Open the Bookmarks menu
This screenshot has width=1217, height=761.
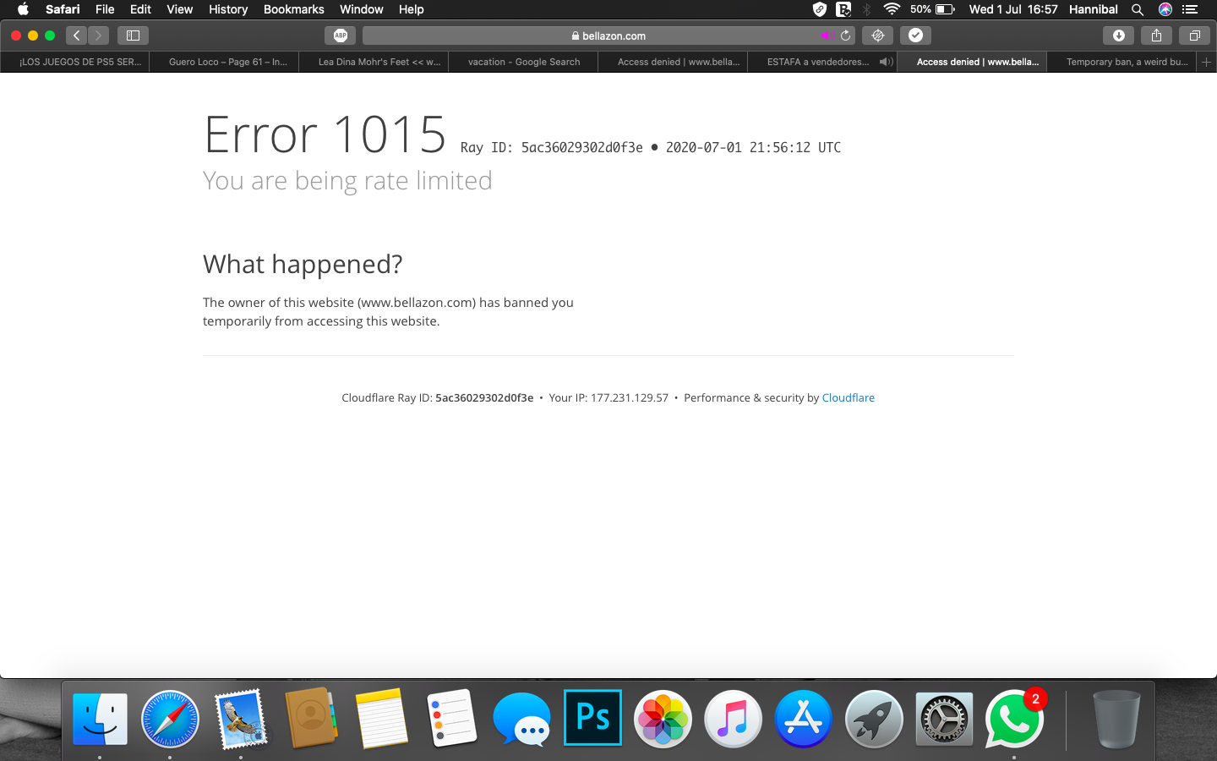293,9
